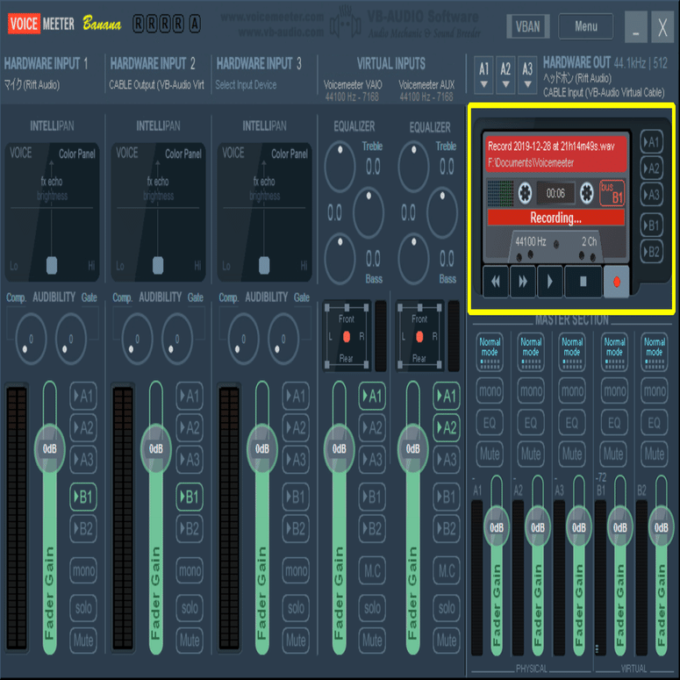Click the 44100 Hz cassette label
680x680 pixels.
coord(530,241)
